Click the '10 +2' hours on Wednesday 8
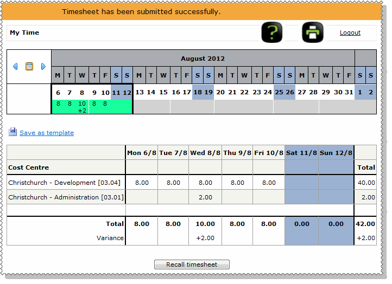 tap(82, 107)
